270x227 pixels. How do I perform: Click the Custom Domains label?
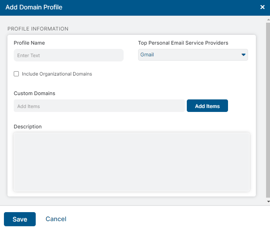tap(35, 94)
